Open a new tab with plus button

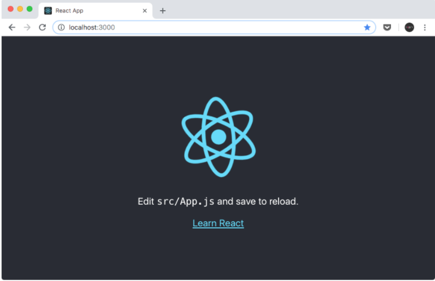coord(163,11)
